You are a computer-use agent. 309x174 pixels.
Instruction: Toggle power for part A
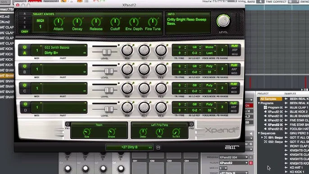click(25, 47)
